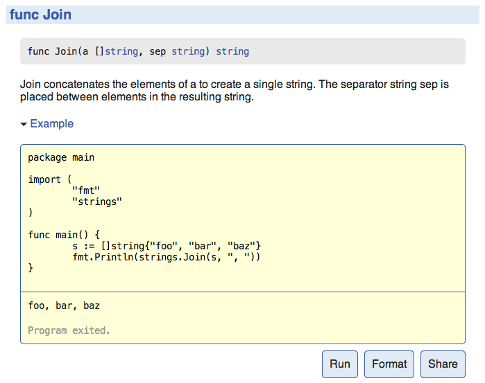
Task: Click the "fmt" import line in code
Action: (87, 190)
